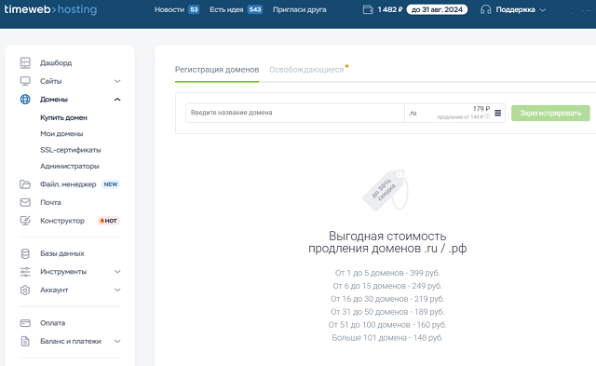Click the до 31 авг. 2024 badge
The height and width of the screenshot is (366, 596).
pyautogui.click(x=437, y=9)
